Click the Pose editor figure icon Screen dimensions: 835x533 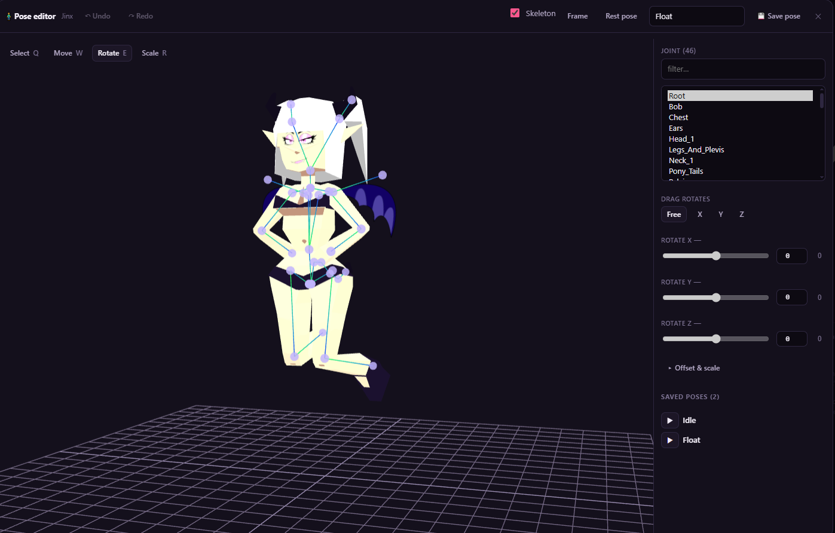coord(8,17)
